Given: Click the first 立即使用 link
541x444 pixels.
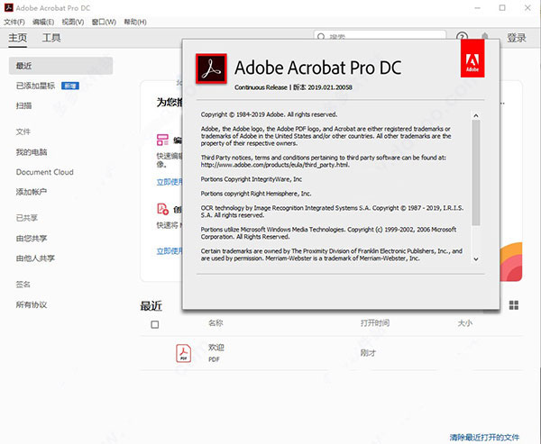Looking at the screenshot, I should point(170,182).
